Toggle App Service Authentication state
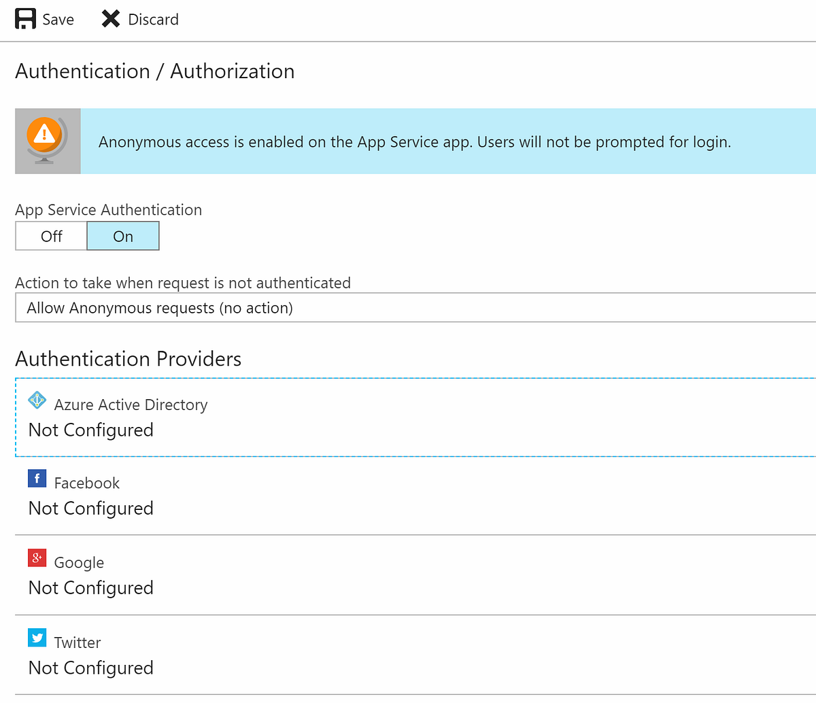816x703 pixels. tap(51, 236)
